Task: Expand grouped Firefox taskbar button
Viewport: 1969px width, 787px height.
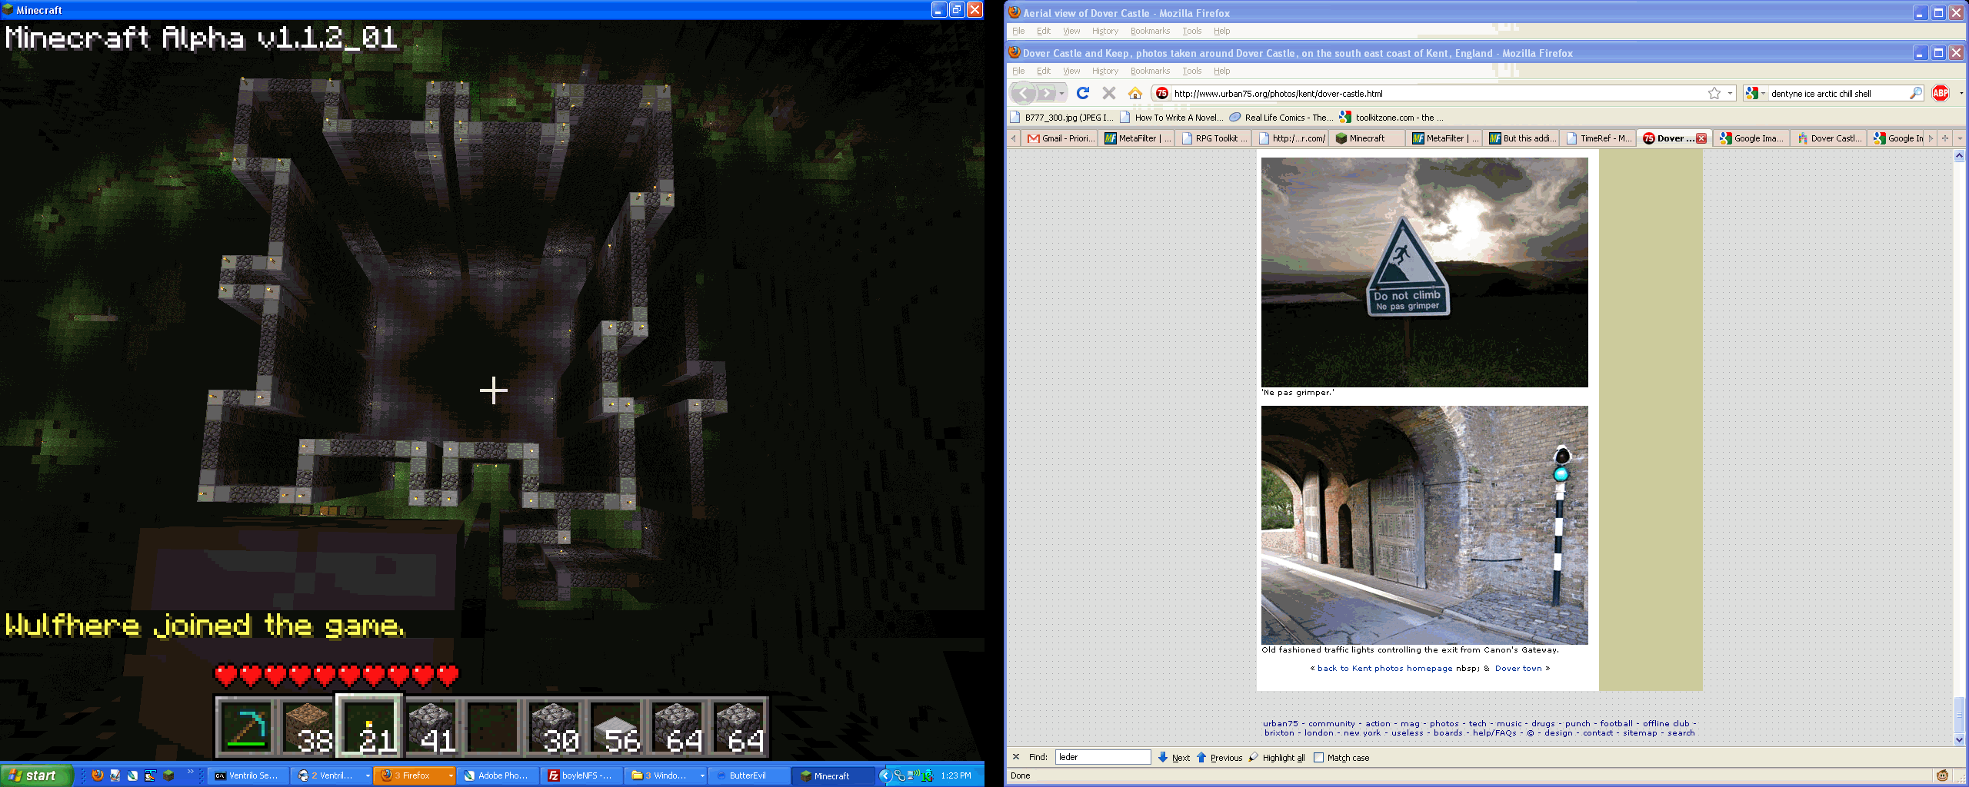Action: (x=451, y=775)
